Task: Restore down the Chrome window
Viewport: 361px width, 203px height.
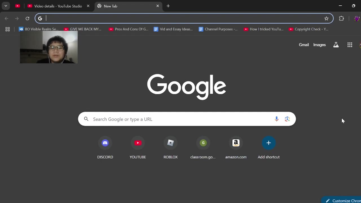Action: pyautogui.click(x=354, y=6)
